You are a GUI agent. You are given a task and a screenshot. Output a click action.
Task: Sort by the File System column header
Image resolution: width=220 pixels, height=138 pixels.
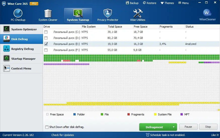point(94,27)
